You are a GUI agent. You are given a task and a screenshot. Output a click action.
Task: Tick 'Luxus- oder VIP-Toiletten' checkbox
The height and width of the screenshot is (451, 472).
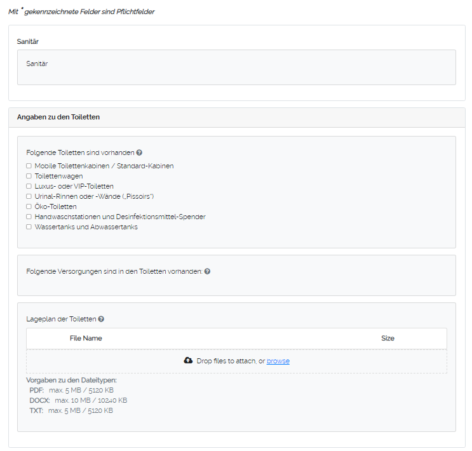(29, 186)
